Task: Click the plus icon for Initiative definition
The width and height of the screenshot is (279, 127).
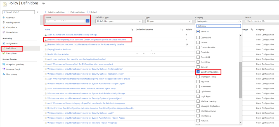Action: coord(46,12)
